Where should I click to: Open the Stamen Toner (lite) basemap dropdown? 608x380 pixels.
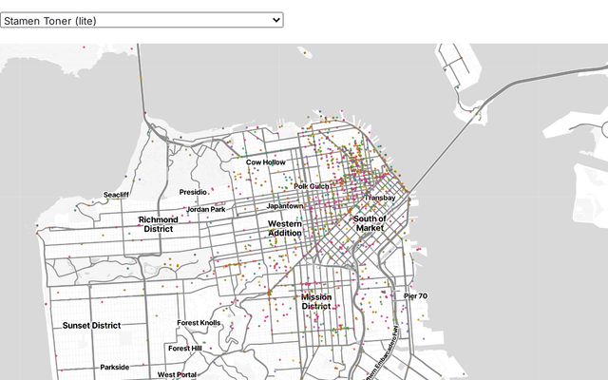[142, 19]
